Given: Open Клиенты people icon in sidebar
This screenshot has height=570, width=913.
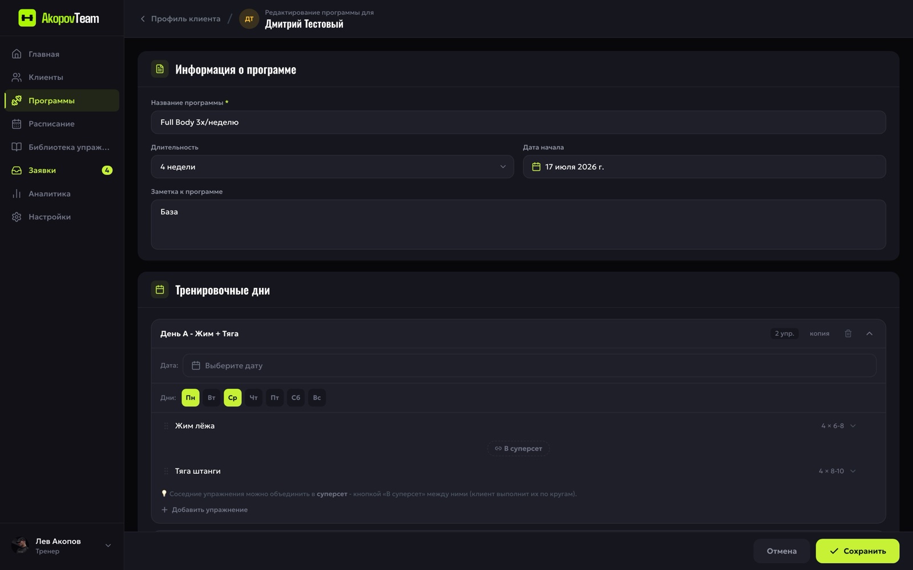Looking at the screenshot, I should point(17,77).
